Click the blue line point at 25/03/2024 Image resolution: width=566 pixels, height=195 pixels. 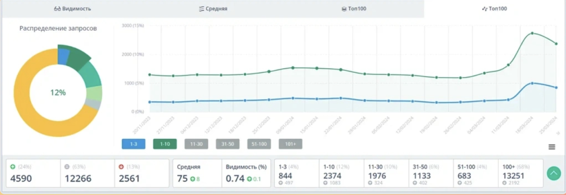point(556,88)
